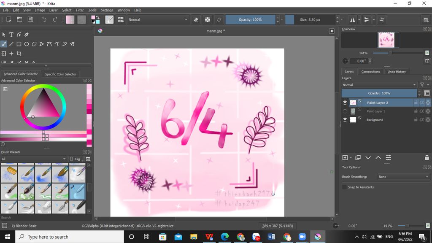Image resolution: width=432 pixels, height=243 pixels.
Task: Open an existing file from the toolbar
Action: pos(19,19)
